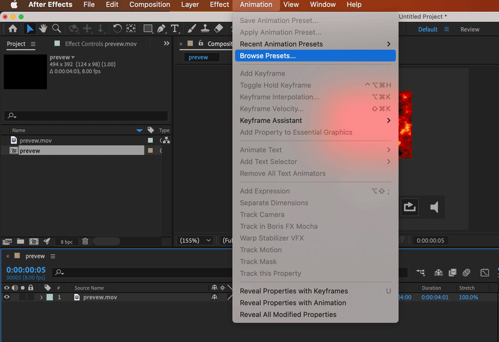The image size is (499, 342).
Task: Click the New Composition icon
Action: pyautogui.click(x=34, y=242)
